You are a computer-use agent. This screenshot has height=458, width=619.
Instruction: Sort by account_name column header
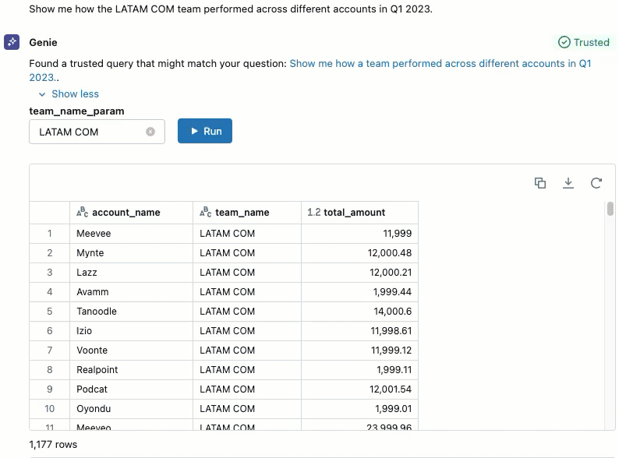132,213
